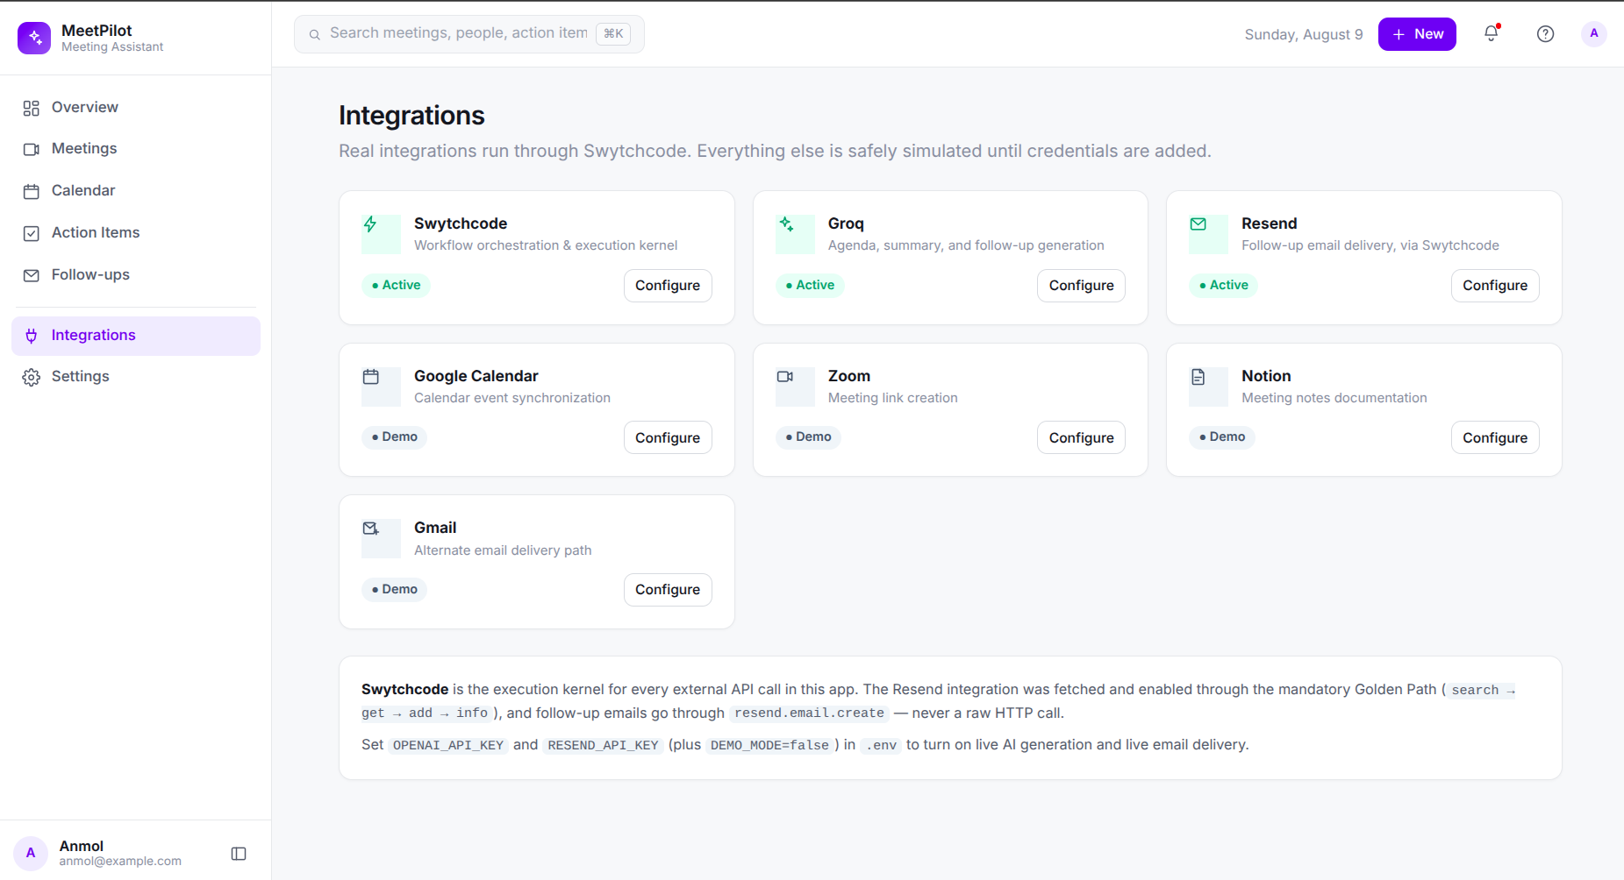Click the Demo badge on Notion
The width and height of the screenshot is (1624, 880).
pos(1221,436)
